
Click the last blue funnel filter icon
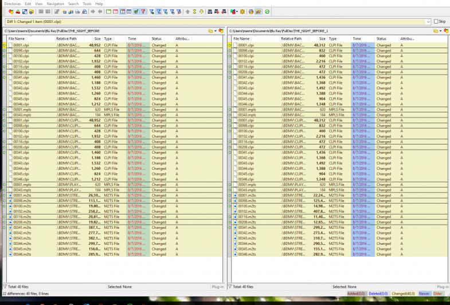(179, 12)
